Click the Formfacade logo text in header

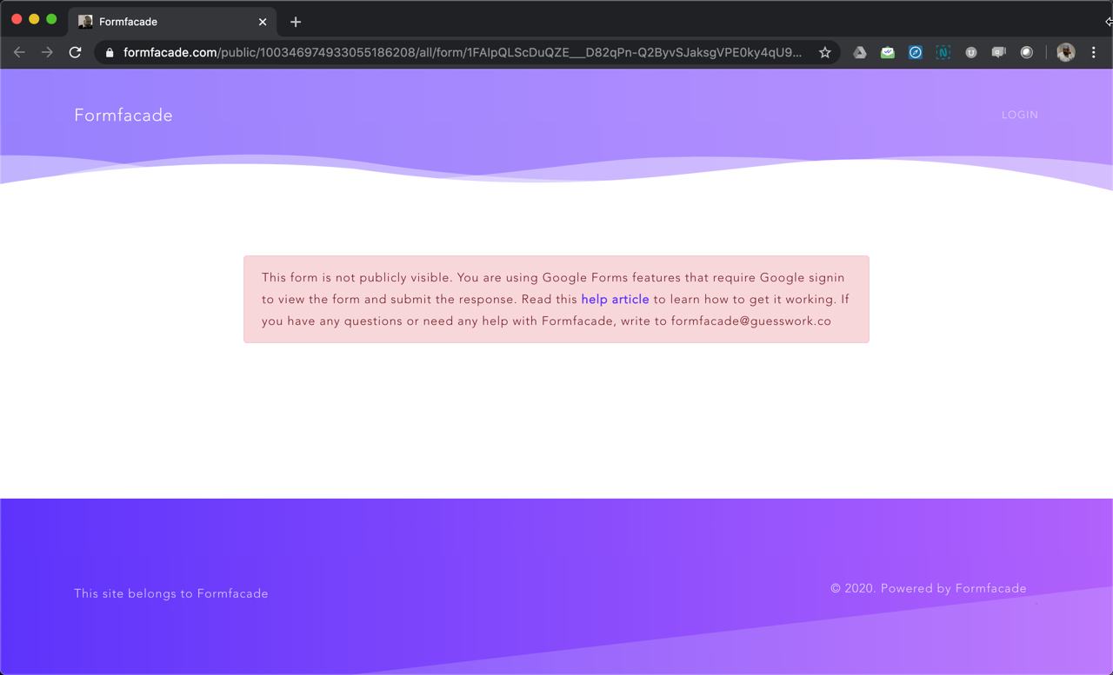click(x=123, y=116)
